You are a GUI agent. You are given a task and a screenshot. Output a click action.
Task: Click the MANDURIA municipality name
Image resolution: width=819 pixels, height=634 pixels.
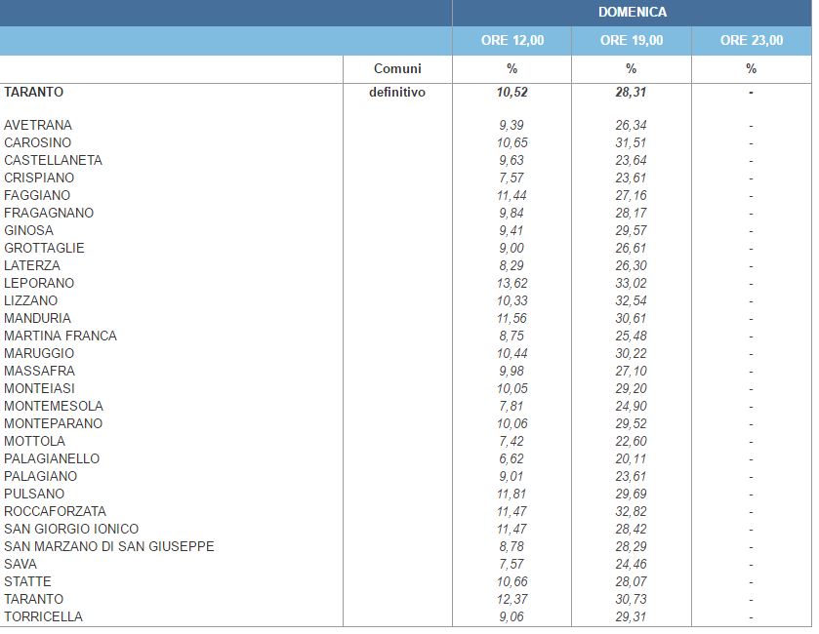pyautogui.click(x=37, y=319)
